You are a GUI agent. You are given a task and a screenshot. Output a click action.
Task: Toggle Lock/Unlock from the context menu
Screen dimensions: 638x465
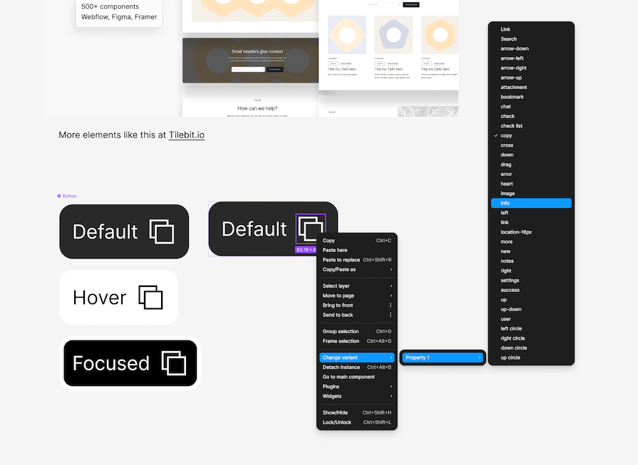tap(336, 422)
